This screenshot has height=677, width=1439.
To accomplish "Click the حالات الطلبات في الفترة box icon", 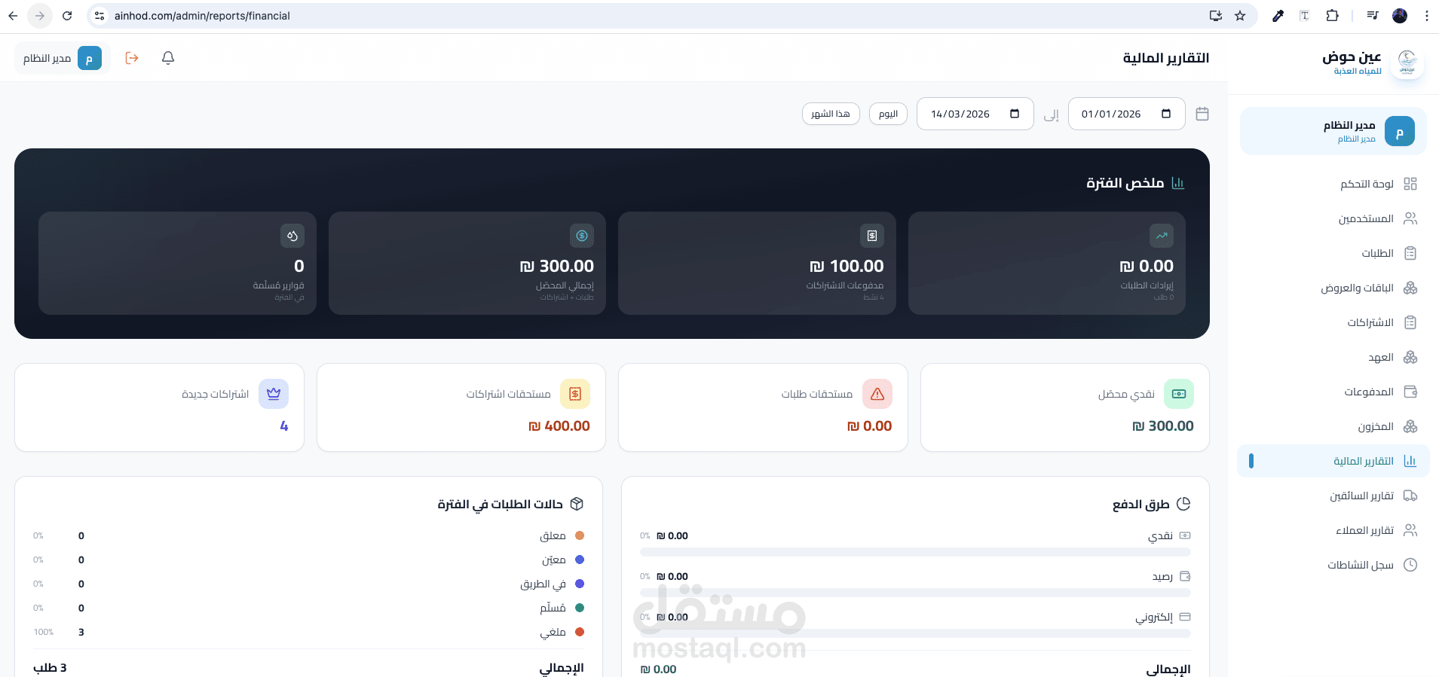I will [x=577, y=504].
